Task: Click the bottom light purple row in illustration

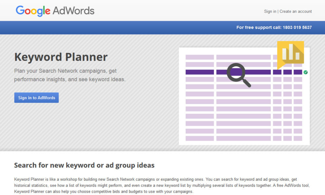Action: click(243, 138)
